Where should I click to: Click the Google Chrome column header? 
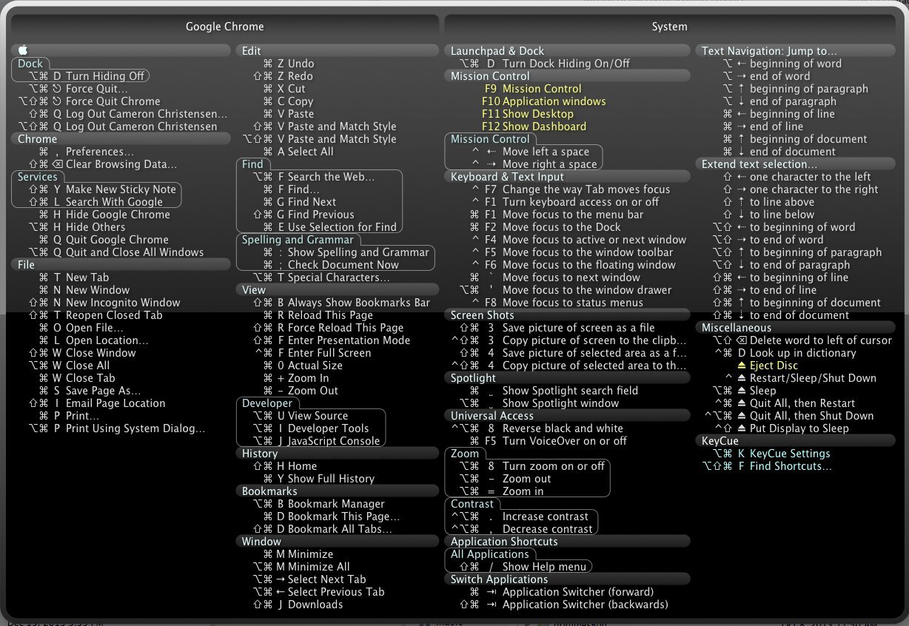tap(224, 27)
